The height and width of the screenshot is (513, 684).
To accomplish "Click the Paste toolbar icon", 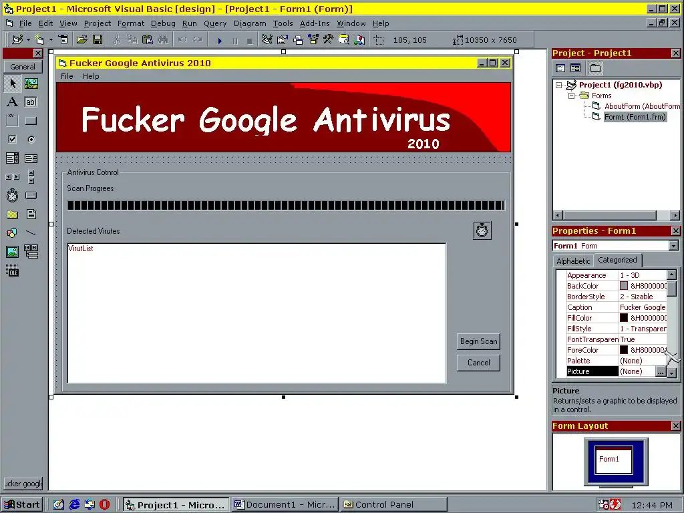I will [x=148, y=39].
